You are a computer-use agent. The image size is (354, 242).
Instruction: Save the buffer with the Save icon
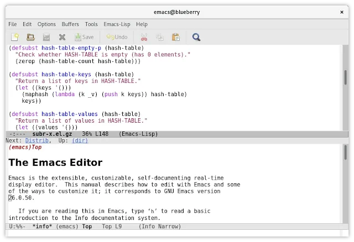[x=84, y=37]
